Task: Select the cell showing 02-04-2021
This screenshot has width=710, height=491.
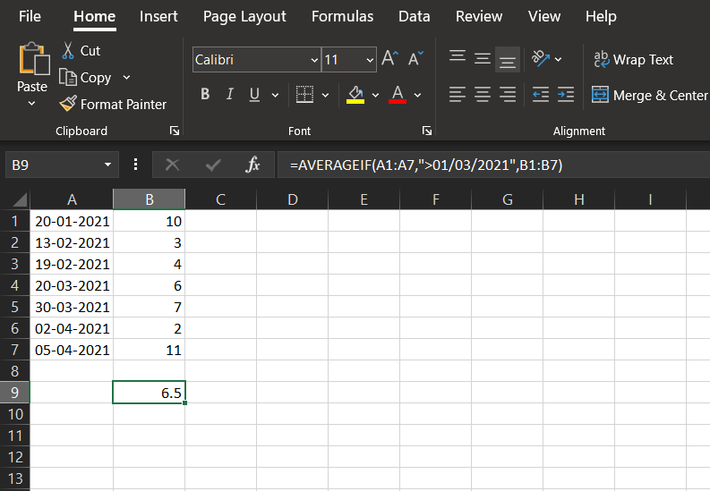Action: (x=72, y=328)
